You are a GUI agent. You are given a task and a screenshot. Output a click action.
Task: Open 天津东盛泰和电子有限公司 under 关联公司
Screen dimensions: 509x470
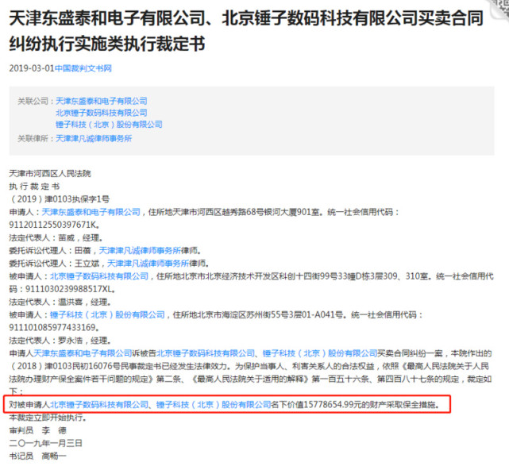click(102, 101)
